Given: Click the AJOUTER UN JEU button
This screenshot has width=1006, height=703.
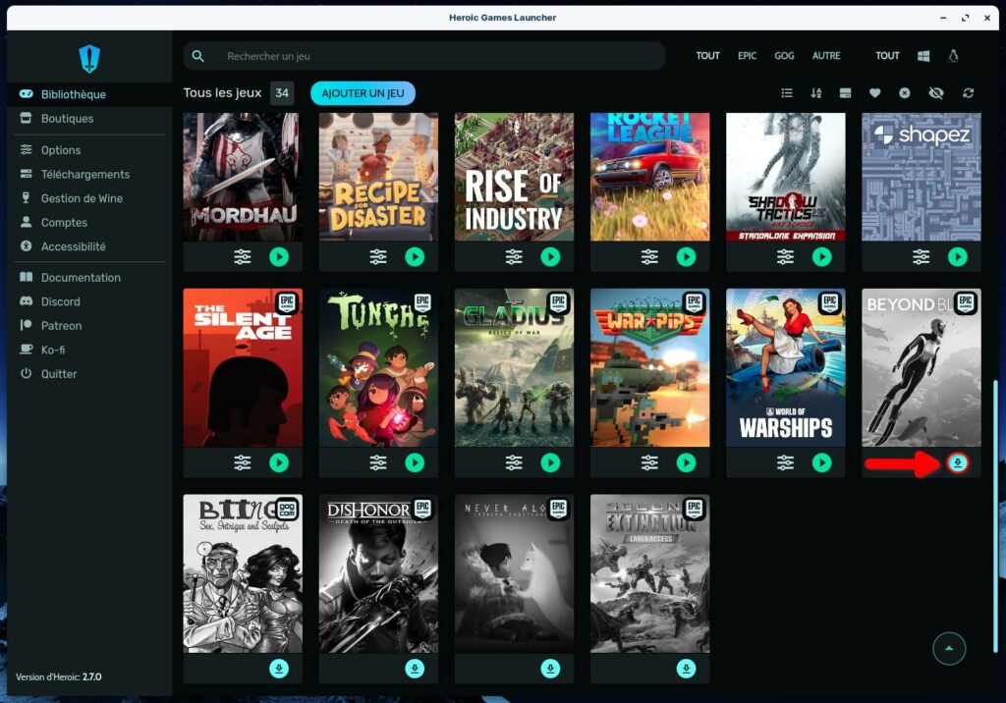Looking at the screenshot, I should point(363,93).
